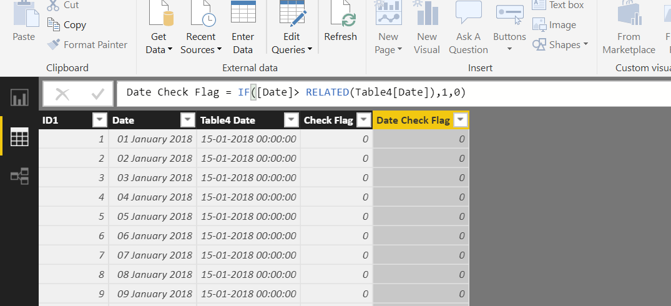Click the Copy icon

pos(54,24)
